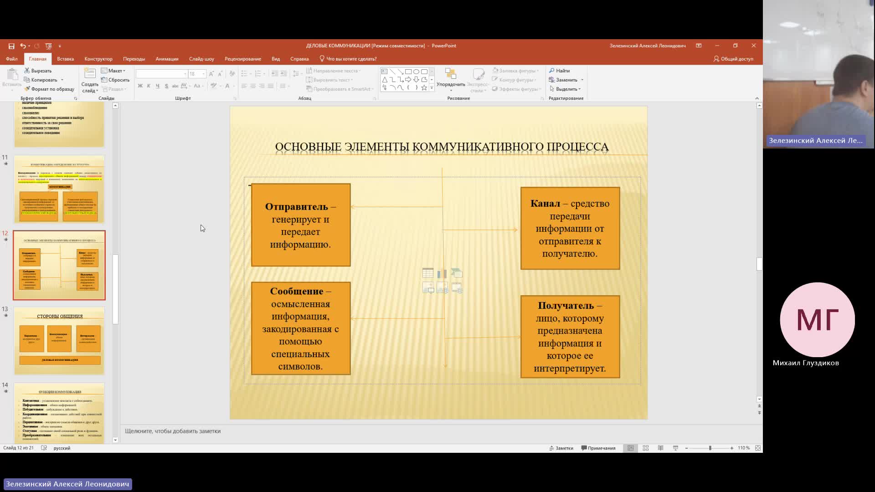Viewport: 875px width, 492px height.
Task: Expand the Копировать dropdown arrow
Action: (62, 80)
